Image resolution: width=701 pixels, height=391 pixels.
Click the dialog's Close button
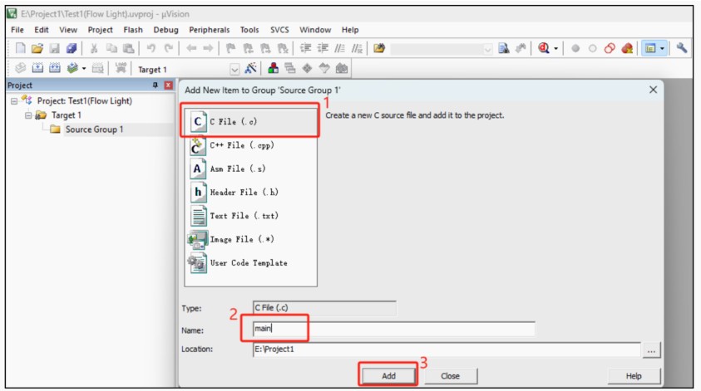pos(450,376)
